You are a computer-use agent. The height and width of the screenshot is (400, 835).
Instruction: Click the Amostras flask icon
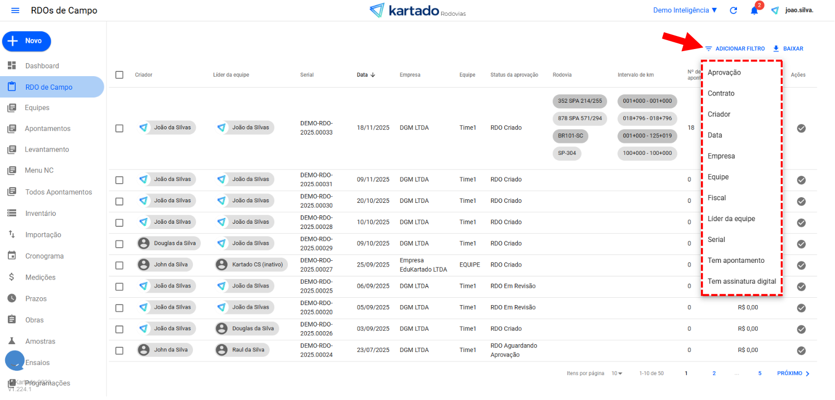(x=12, y=341)
